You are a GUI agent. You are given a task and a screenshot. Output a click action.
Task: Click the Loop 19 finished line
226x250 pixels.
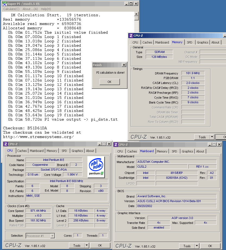46,115
